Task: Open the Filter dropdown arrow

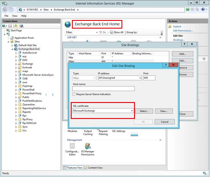Action: (x=97, y=32)
